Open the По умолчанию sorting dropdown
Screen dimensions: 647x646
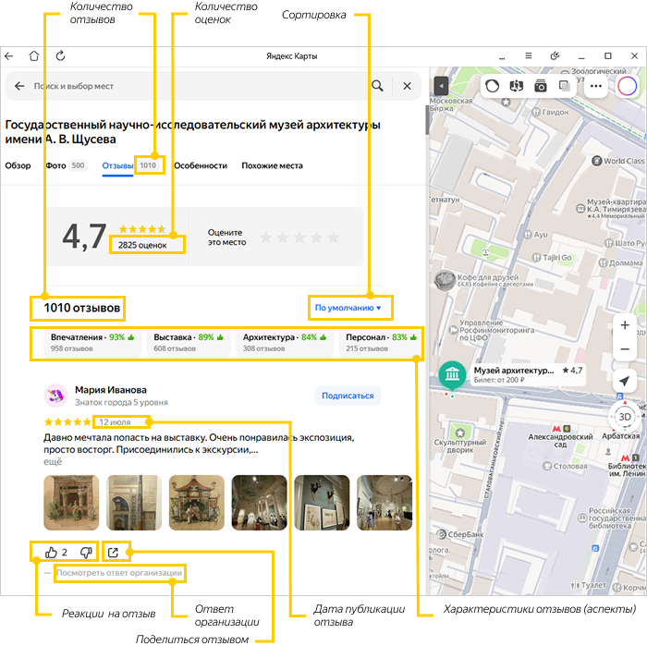(x=348, y=308)
